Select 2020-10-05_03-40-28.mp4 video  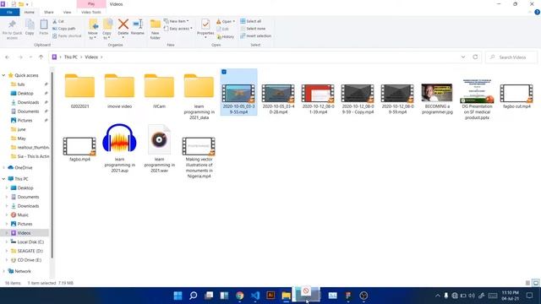(x=278, y=99)
